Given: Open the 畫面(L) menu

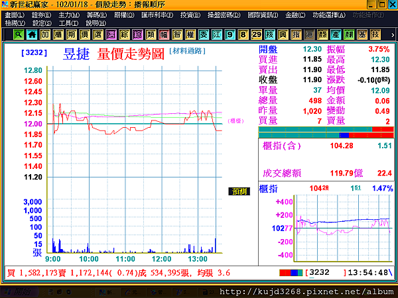Looking at the screenshot, I should point(15,15).
